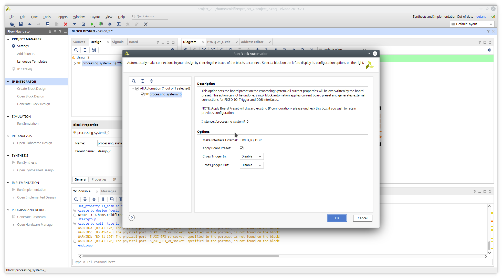Open the File menu

[x=12, y=17]
